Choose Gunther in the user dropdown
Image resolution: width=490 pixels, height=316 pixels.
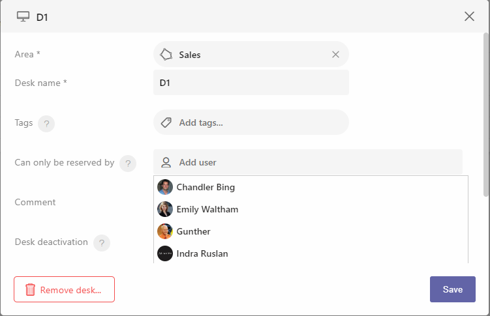(x=311, y=231)
